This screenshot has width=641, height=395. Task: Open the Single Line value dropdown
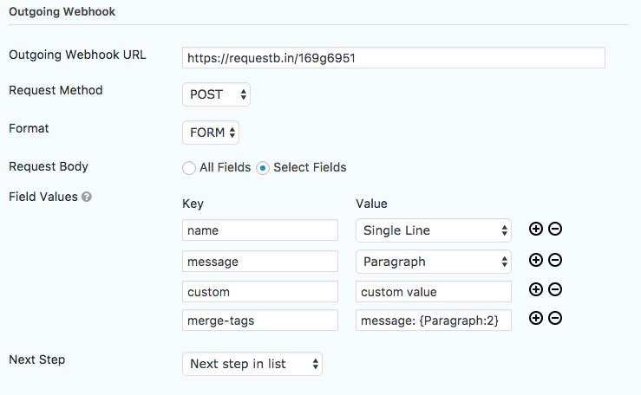coord(434,230)
